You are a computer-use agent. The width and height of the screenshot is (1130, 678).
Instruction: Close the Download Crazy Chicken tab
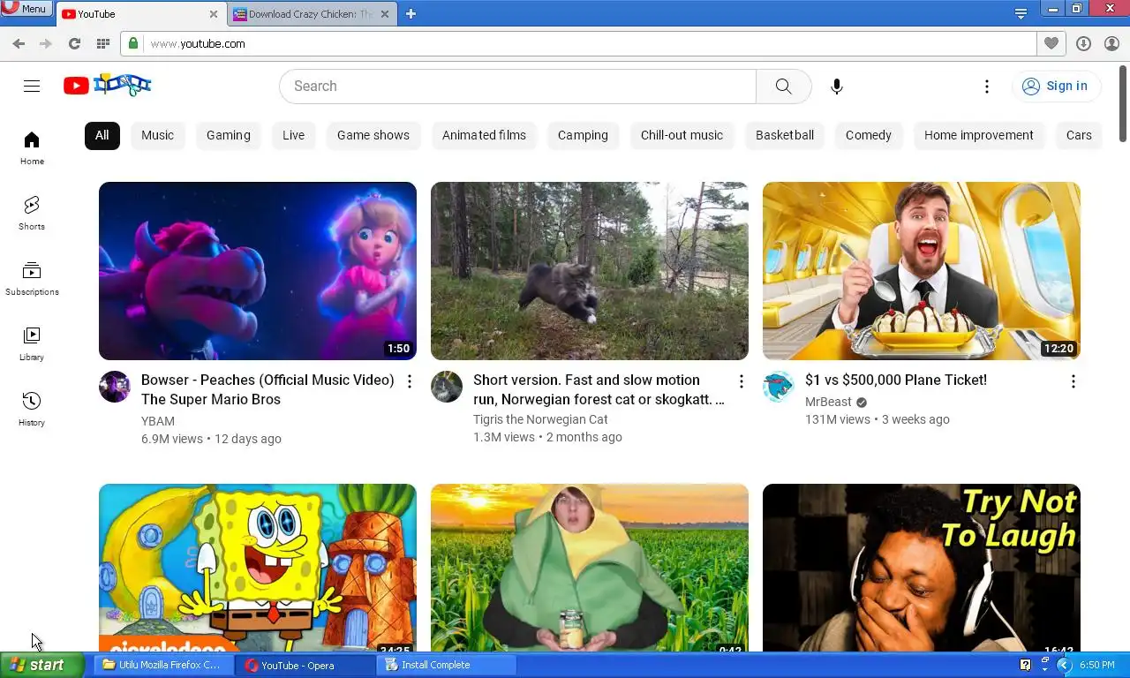[386, 14]
